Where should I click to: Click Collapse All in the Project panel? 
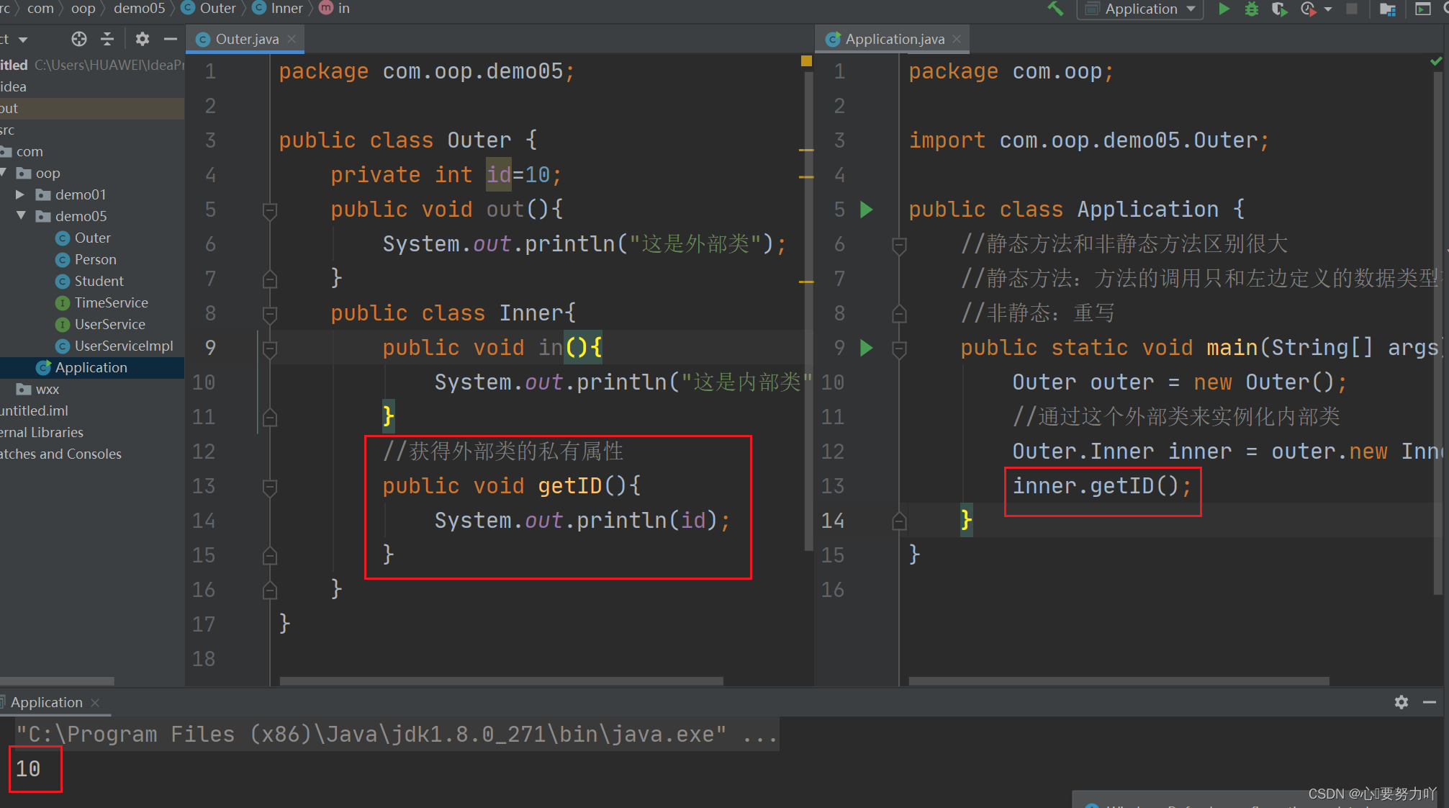click(107, 39)
